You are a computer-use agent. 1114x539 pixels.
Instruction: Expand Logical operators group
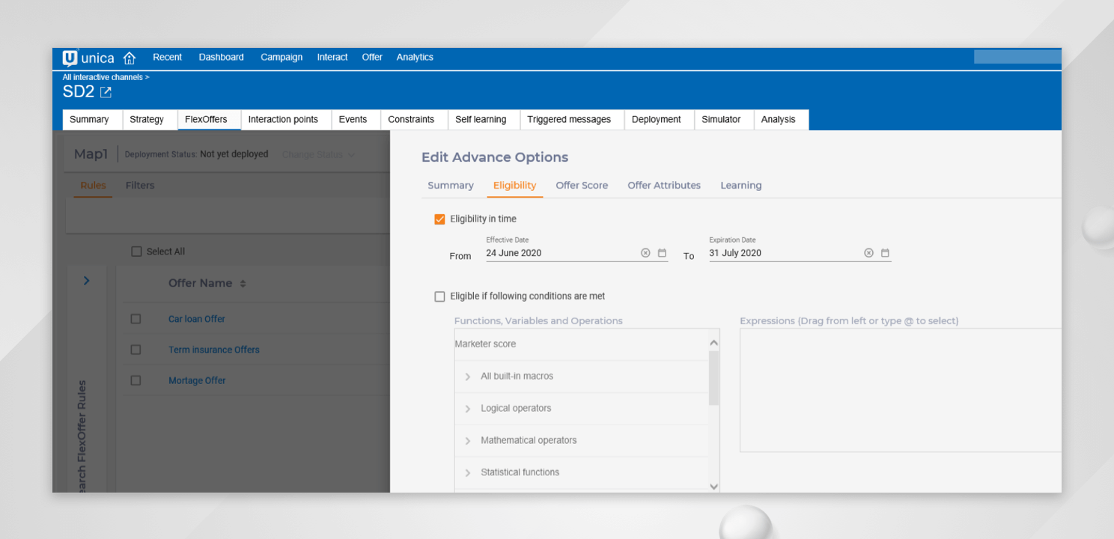point(468,409)
